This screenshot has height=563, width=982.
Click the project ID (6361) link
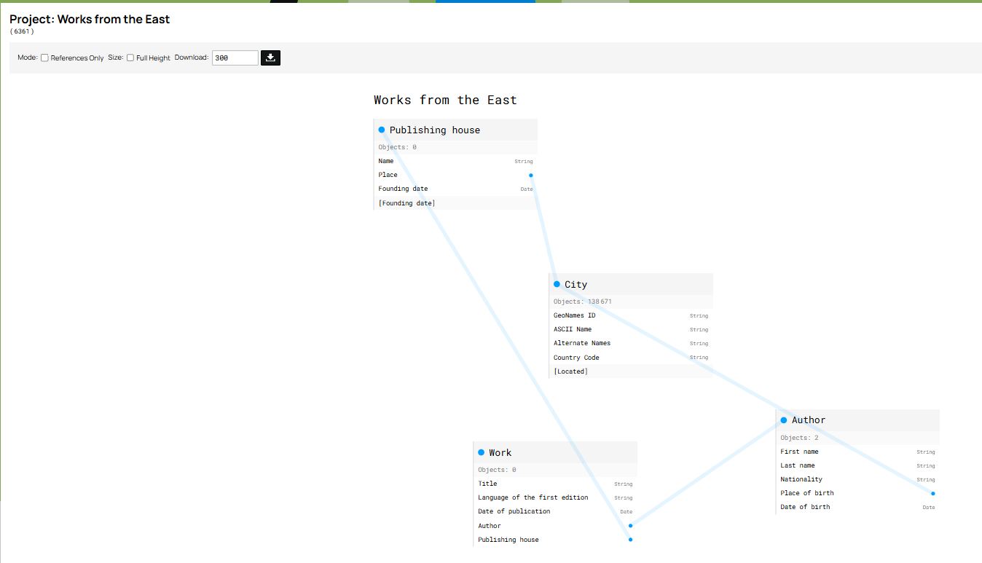pyautogui.click(x=21, y=31)
